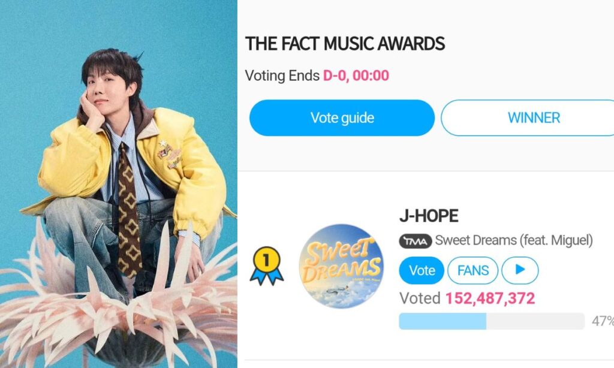Viewport: 614px width, 368px height.
Task: Open the J-HOPE artist name
Action: (429, 216)
